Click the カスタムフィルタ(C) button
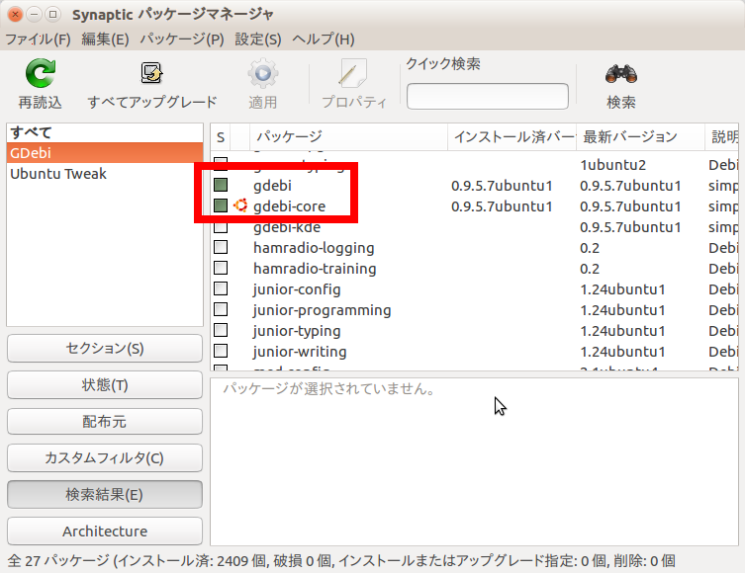 point(105,457)
